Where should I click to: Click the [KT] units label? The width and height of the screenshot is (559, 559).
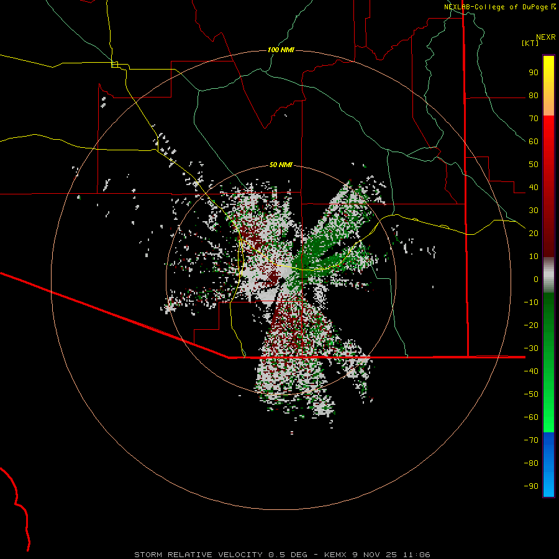click(x=530, y=43)
